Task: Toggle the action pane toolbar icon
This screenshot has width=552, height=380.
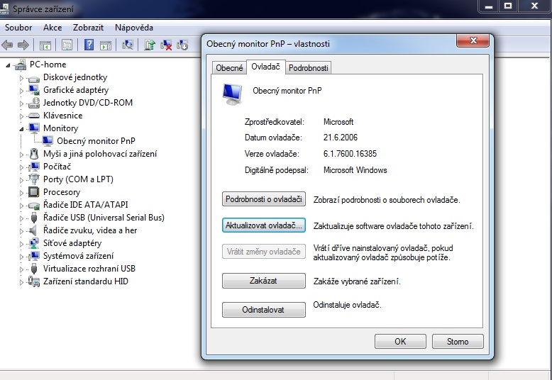Action: pyautogui.click(x=106, y=45)
